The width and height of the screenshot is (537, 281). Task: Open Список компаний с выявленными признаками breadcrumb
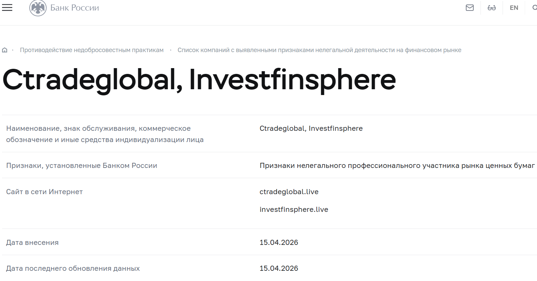pos(319,50)
